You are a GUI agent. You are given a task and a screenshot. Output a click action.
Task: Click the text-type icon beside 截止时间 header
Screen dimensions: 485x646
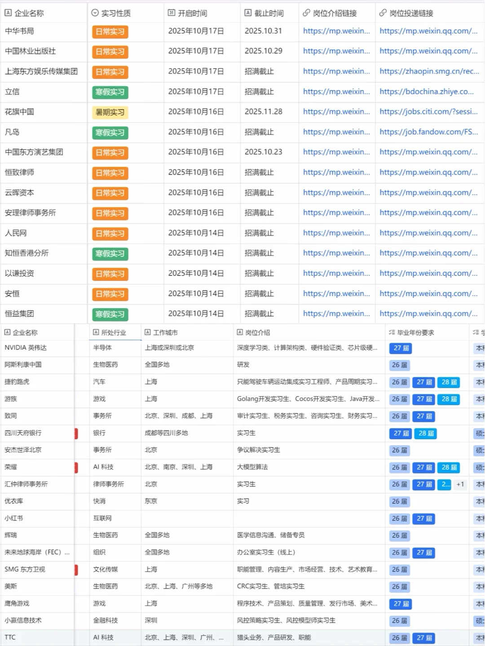[x=248, y=13]
